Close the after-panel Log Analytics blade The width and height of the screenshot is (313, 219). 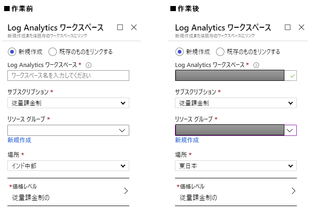point(301,27)
